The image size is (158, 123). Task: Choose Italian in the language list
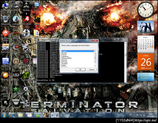(x=78, y=65)
